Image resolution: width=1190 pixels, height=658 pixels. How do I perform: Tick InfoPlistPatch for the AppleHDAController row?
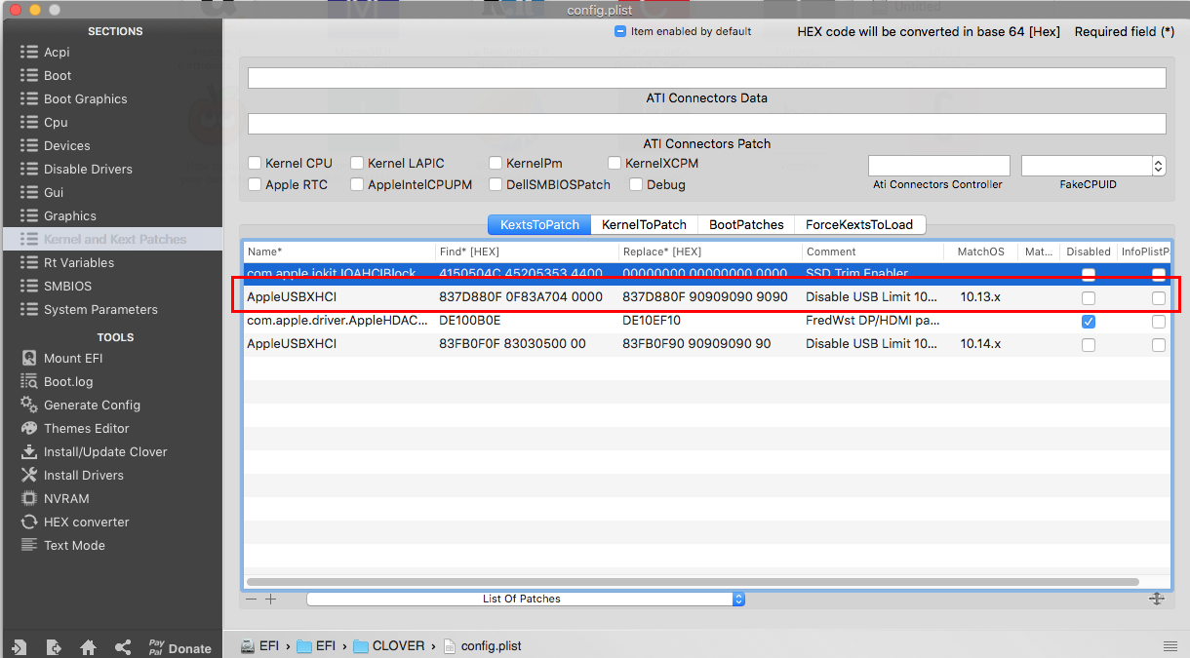point(1159,321)
